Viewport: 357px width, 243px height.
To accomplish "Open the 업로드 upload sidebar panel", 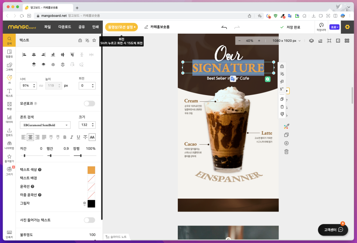I will [9, 132].
